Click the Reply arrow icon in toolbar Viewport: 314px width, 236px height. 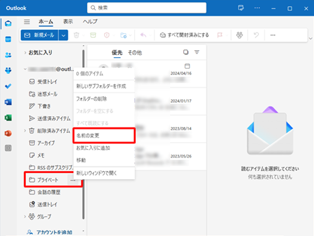[x=143, y=35]
